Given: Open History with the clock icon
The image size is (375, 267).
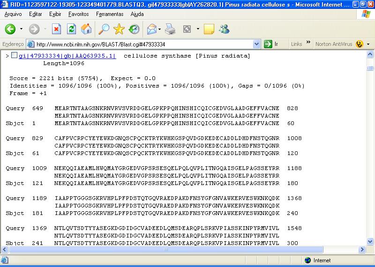Looking at the screenshot, I should tap(134, 29).
